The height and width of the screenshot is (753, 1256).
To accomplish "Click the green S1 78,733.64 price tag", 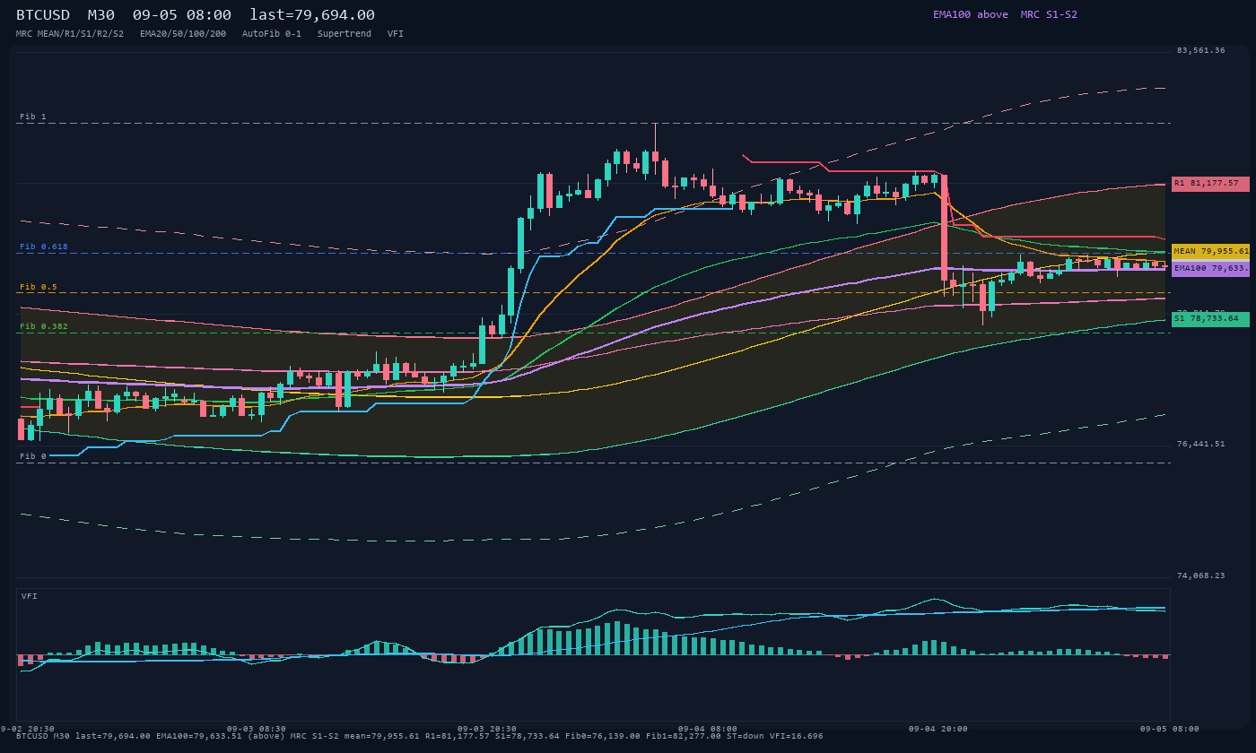I will click(x=1210, y=318).
